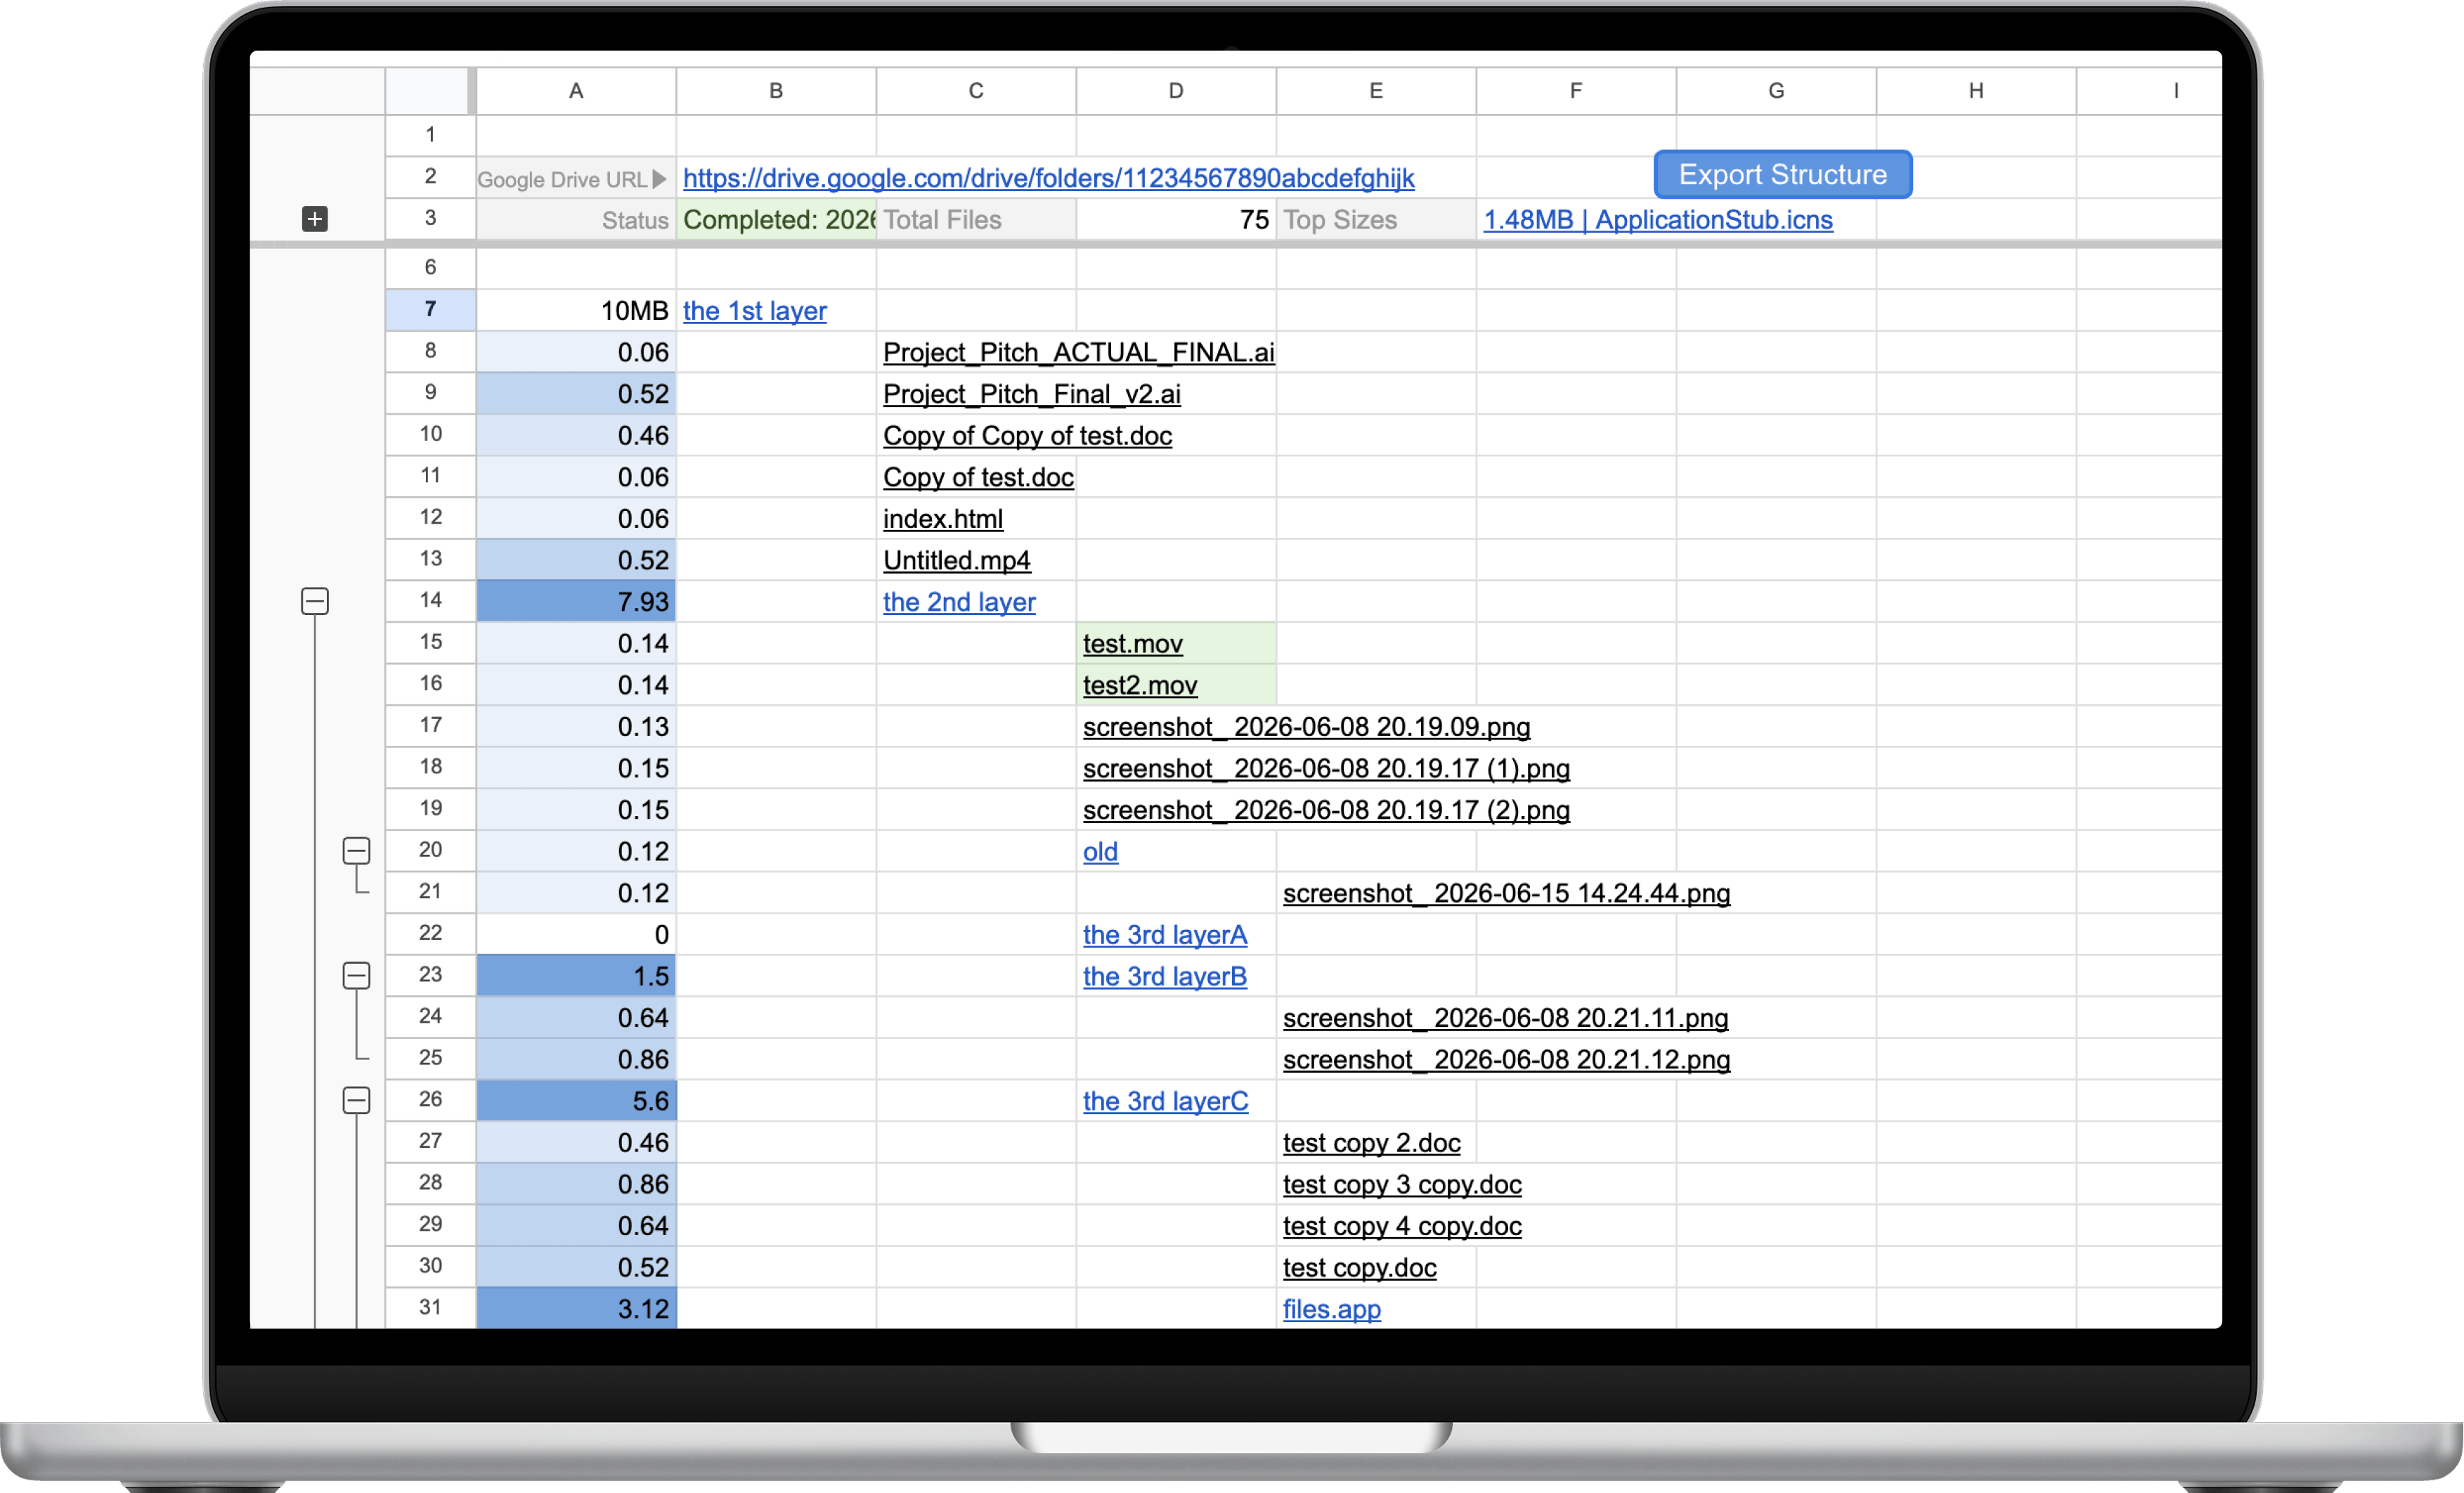Select the 'Top Sizes' label cell
This screenshot has height=1493, width=2464.
(x=1376, y=220)
